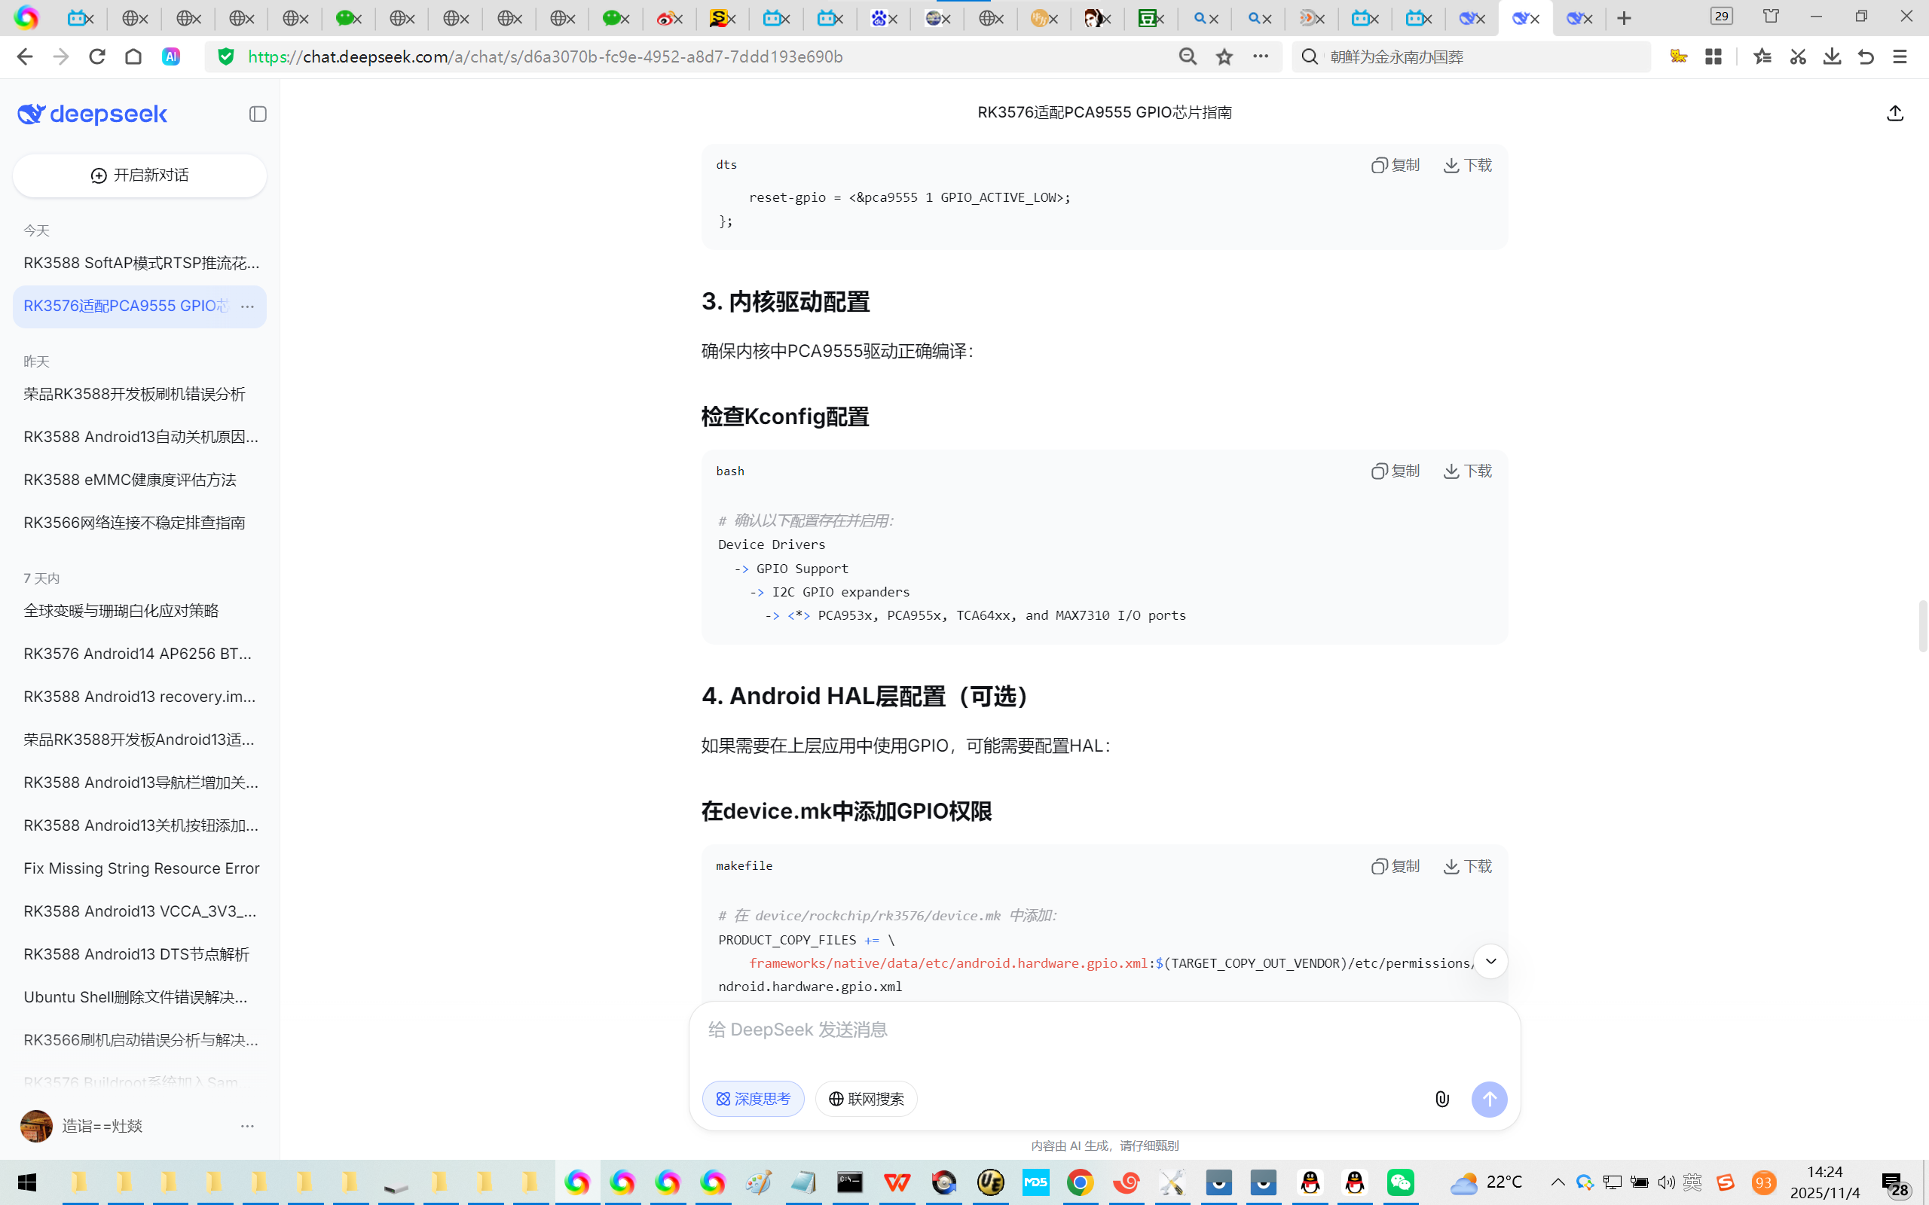Download the makefile code block
The image size is (1929, 1205).
[1468, 865]
